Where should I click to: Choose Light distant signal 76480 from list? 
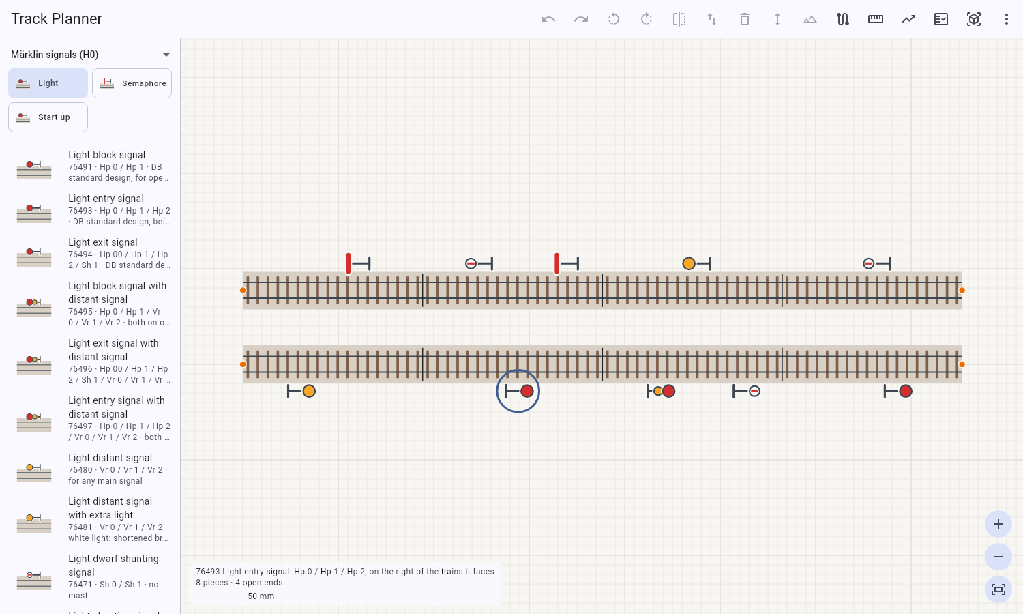pyautogui.click(x=90, y=469)
